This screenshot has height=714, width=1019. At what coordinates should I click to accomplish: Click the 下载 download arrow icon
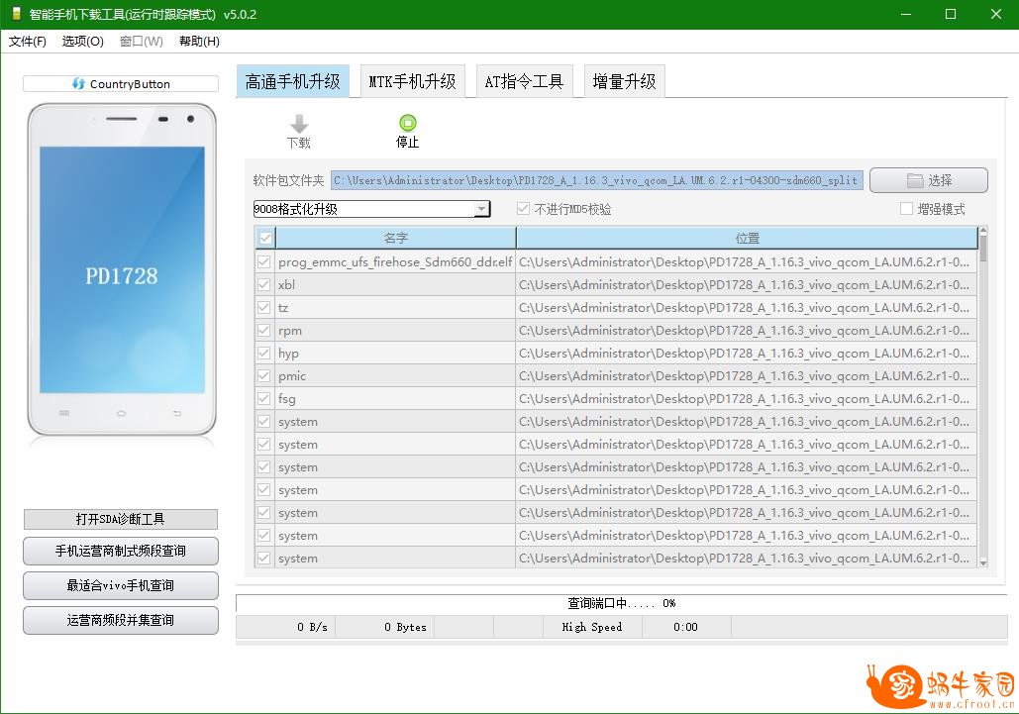[x=299, y=124]
